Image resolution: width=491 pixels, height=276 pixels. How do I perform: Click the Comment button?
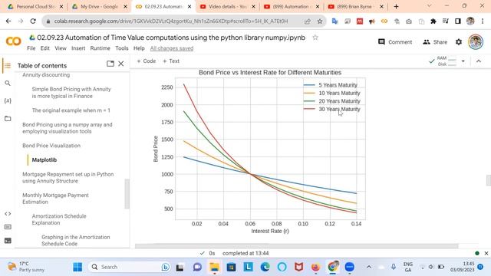[x=395, y=42]
